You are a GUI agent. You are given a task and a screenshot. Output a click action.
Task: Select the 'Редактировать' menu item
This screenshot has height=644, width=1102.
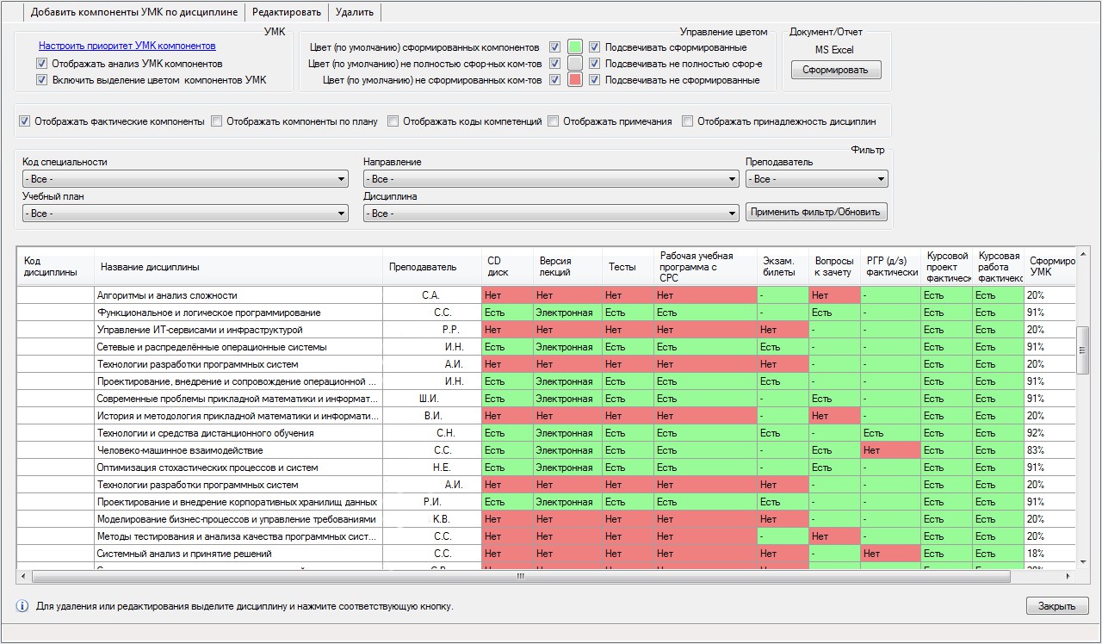pyautogui.click(x=287, y=12)
